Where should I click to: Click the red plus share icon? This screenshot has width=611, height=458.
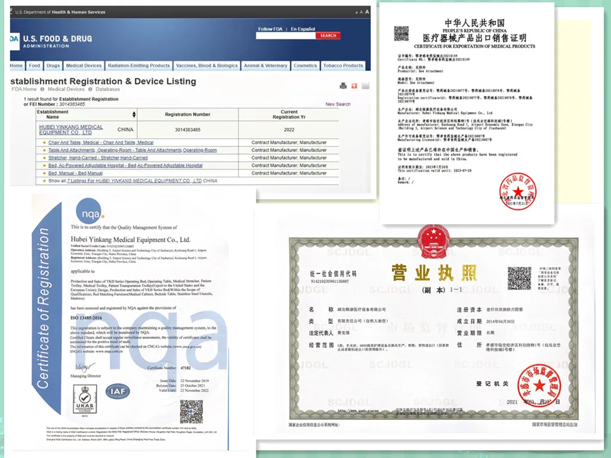click(x=354, y=86)
